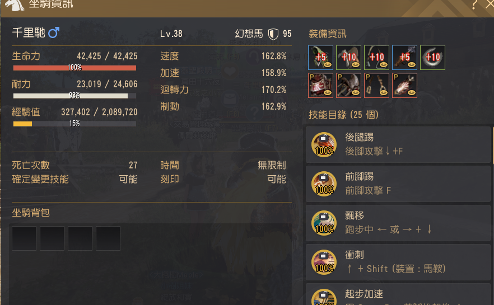Select the +10 saddle equipment icon

pyautogui.click(x=348, y=57)
